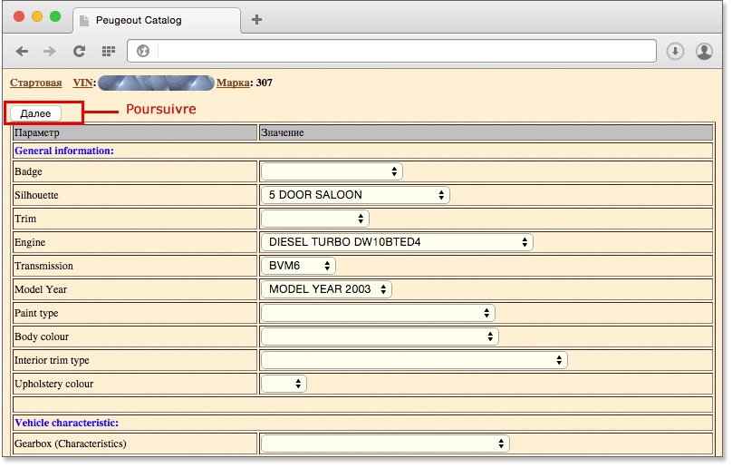This screenshot has height=468, width=732.
Task: Open the Model Year 2003 dropdown
Action: 326,289
